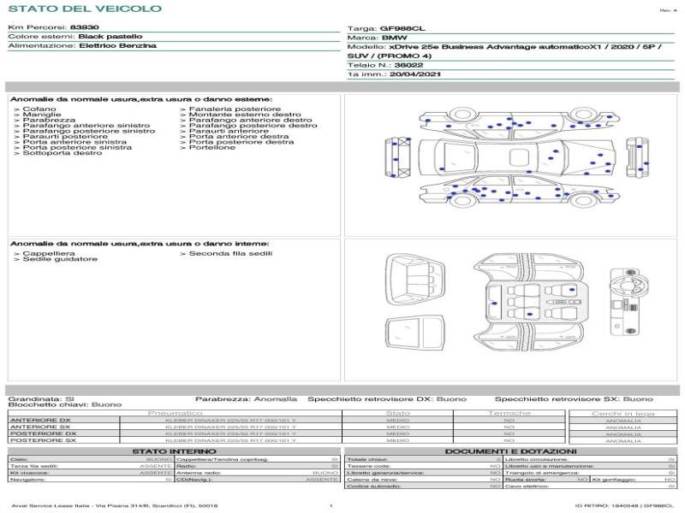Click the 'POSTERIORE SX' tire row label
685x513 pixels.
(44, 440)
